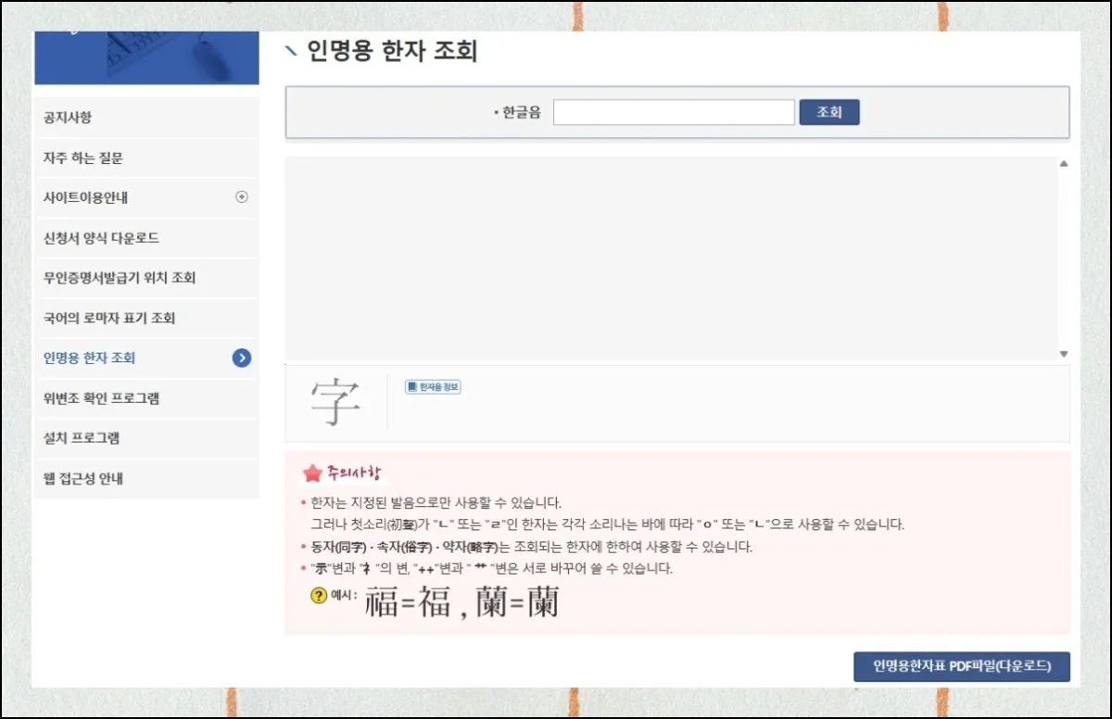This screenshot has height=719, width=1112.
Task: Select 인명용 한자 조회 in sidebar
Action: click(x=93, y=358)
